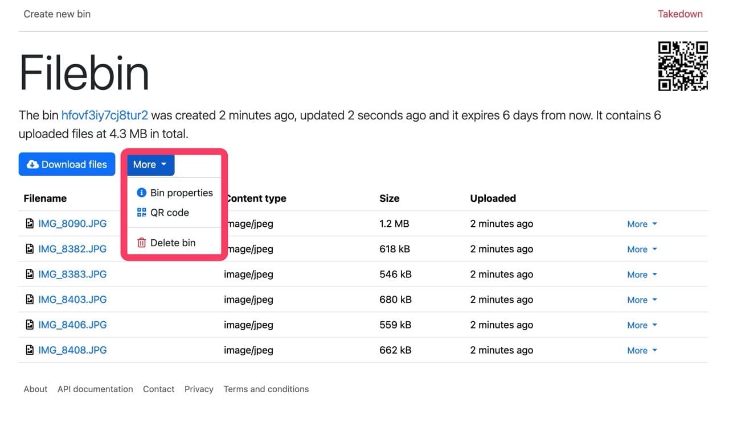The image size is (729, 432).
Task: Click the file icon beside IMG_8090.JPG
Action: 30,224
